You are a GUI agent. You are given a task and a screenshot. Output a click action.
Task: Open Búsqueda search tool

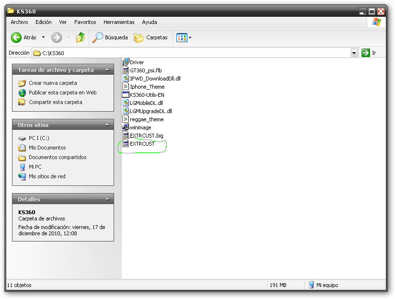point(110,37)
